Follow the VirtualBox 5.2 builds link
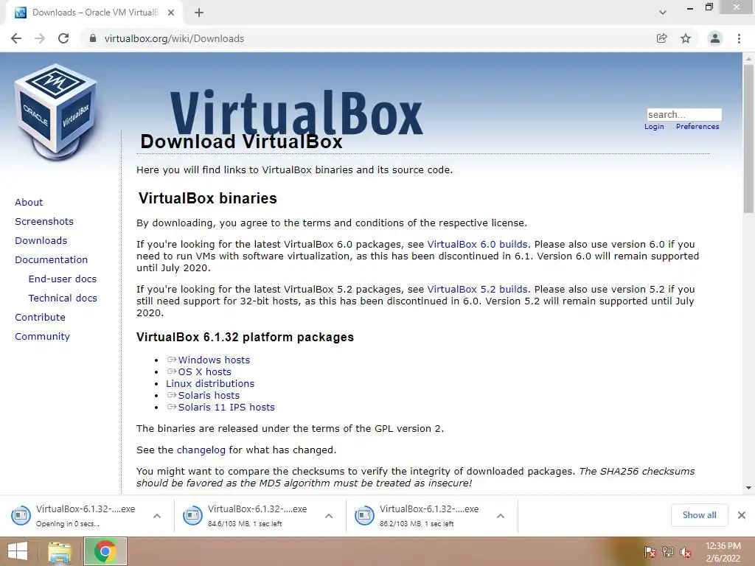 477,290
